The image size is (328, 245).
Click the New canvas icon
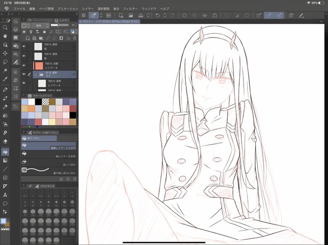click(x=121, y=15)
